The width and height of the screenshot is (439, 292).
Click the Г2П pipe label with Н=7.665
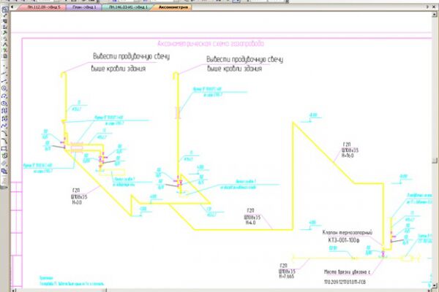(287, 271)
